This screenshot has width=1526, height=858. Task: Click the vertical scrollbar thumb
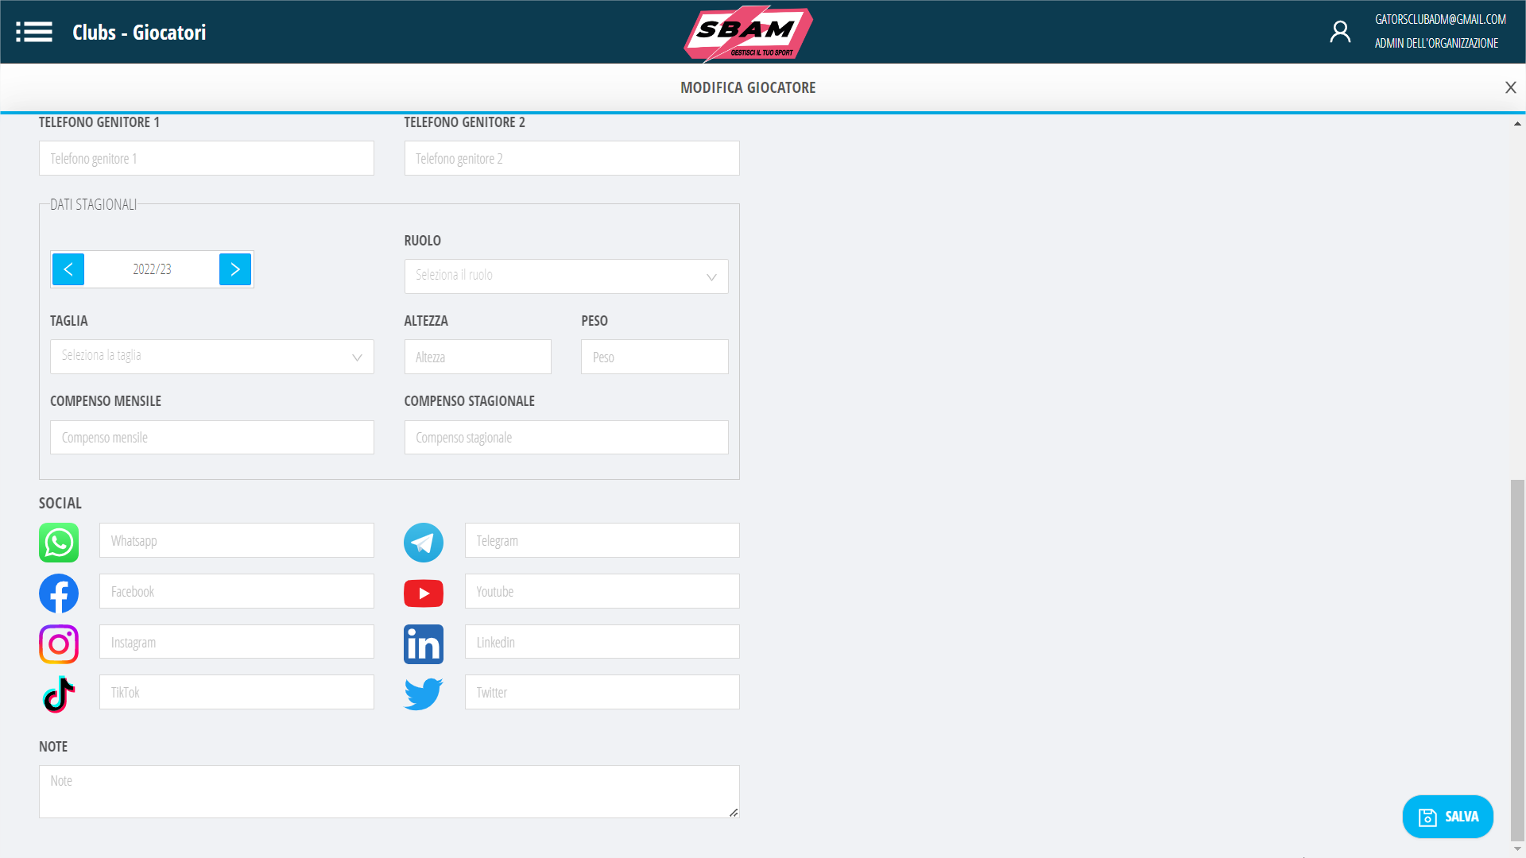[1517, 659]
